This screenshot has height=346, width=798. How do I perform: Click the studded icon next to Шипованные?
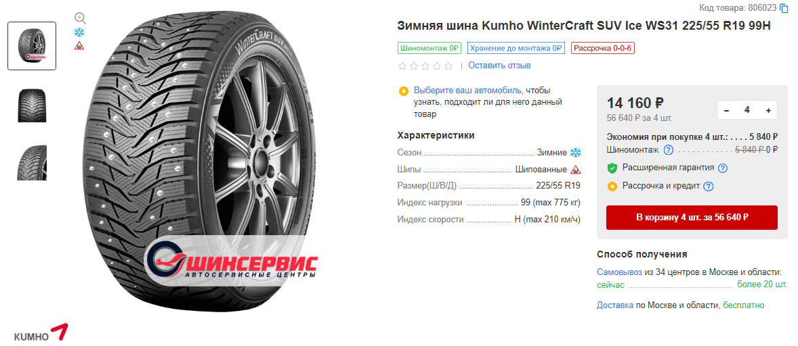pyautogui.click(x=576, y=170)
